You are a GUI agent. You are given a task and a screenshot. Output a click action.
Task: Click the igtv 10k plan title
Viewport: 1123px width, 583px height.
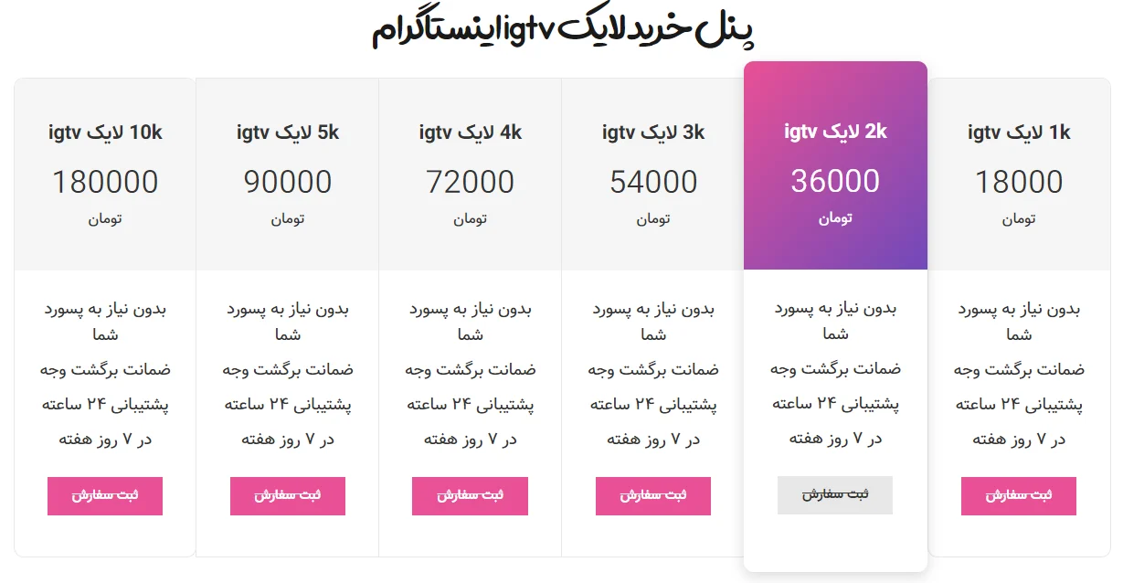click(105, 132)
